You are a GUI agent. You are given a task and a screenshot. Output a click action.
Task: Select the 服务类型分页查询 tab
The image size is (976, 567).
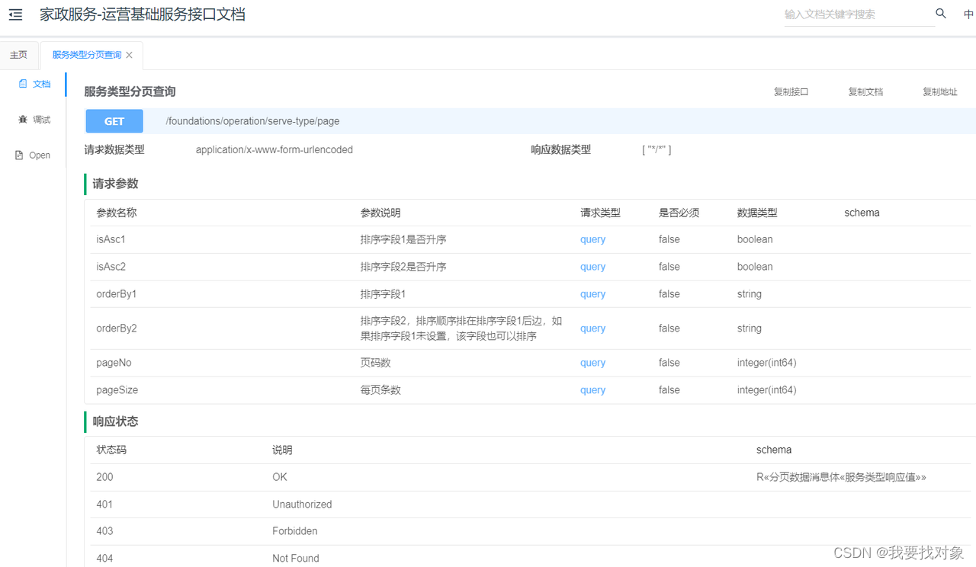coord(87,55)
